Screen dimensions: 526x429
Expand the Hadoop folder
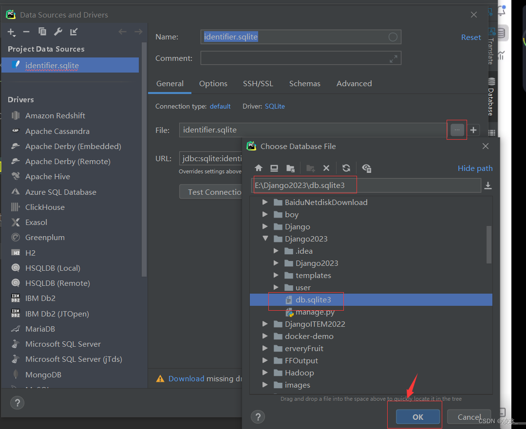click(x=265, y=373)
